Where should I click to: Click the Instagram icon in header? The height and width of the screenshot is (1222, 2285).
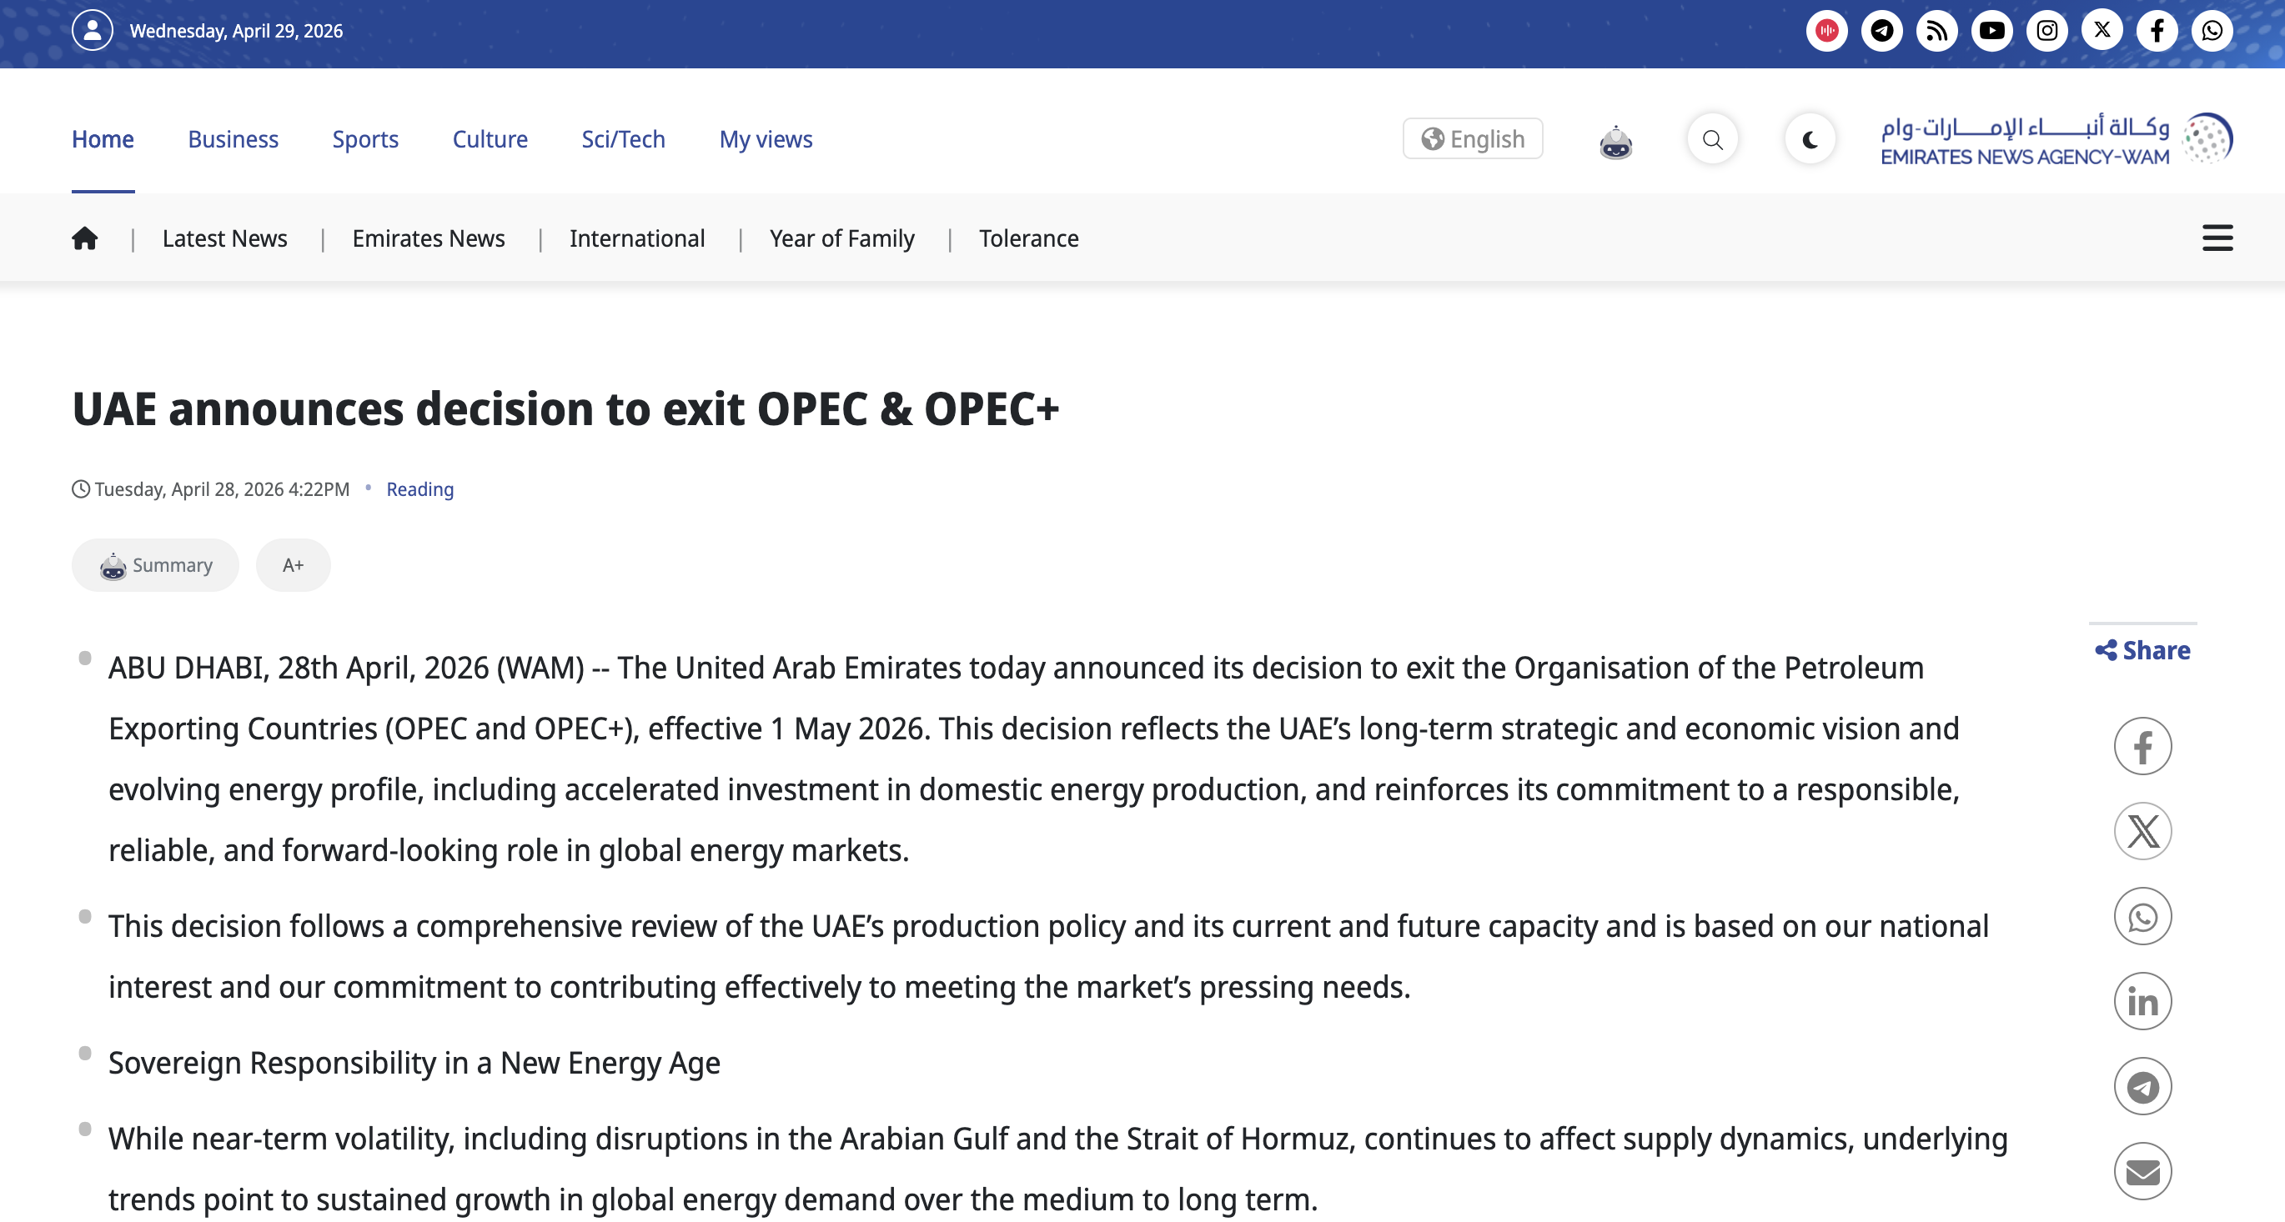click(x=2046, y=31)
